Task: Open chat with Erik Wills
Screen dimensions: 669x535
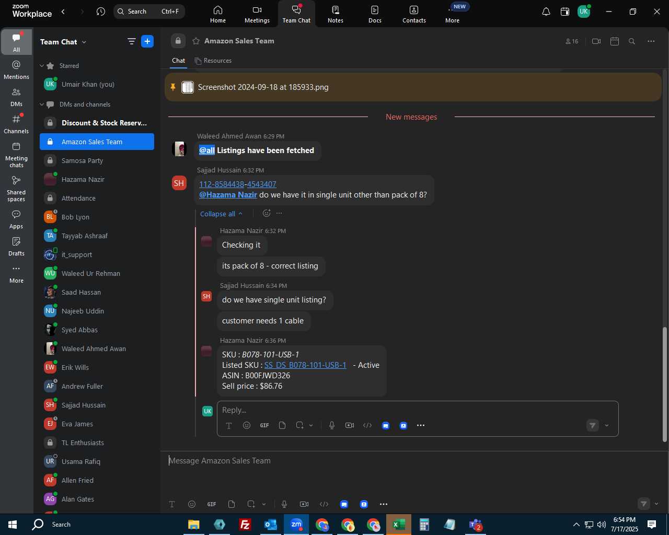Action: [97, 367]
